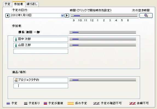Select the 山田 三郎 participant entry
The image size is (157, 109).
(41, 45)
